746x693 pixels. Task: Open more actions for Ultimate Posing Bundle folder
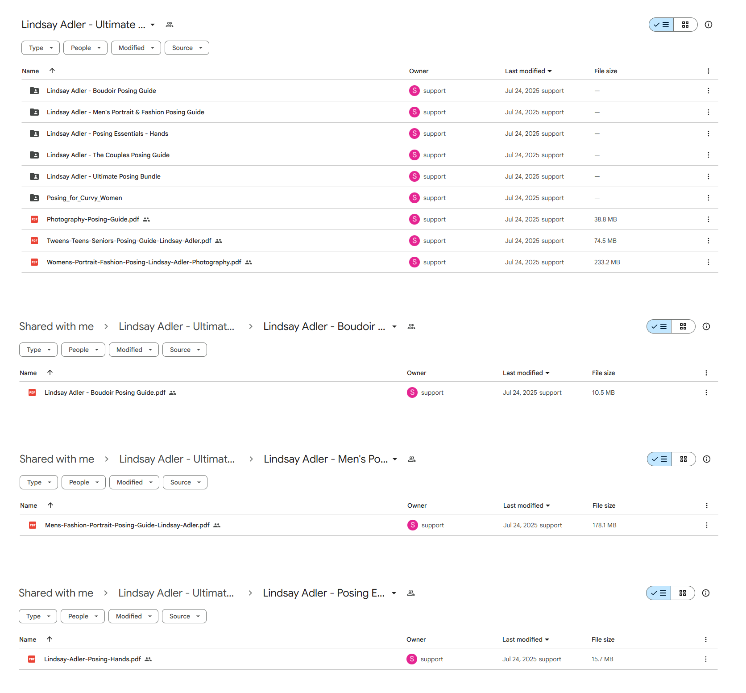708,176
